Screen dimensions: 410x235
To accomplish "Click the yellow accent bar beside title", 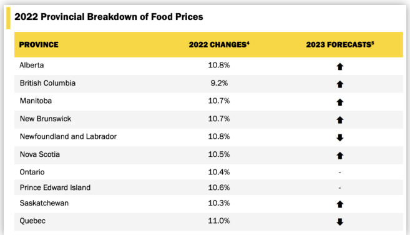I will point(8,18).
